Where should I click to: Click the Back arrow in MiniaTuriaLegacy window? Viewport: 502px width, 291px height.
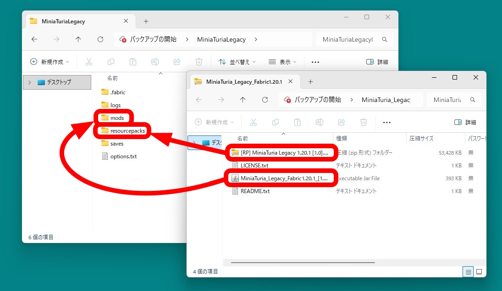34,39
